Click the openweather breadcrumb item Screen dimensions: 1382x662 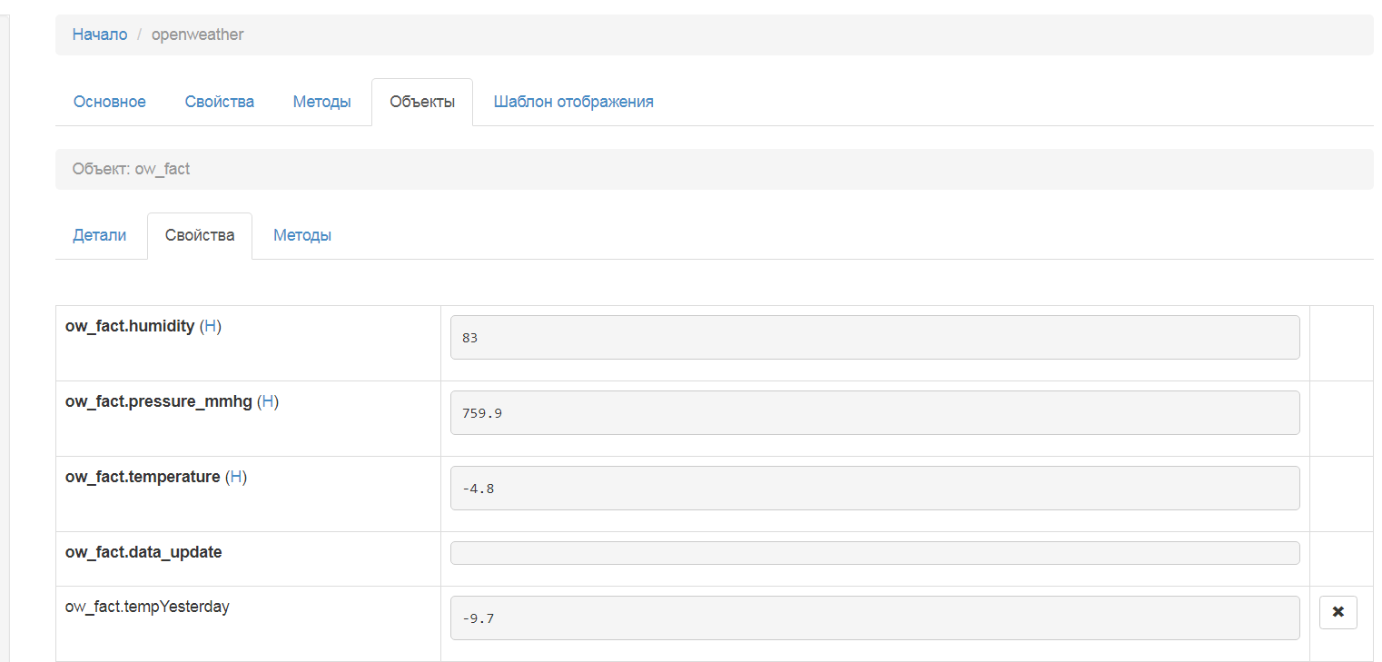pyautogui.click(x=197, y=35)
